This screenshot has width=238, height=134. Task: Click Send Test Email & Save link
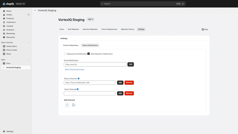click(74, 70)
